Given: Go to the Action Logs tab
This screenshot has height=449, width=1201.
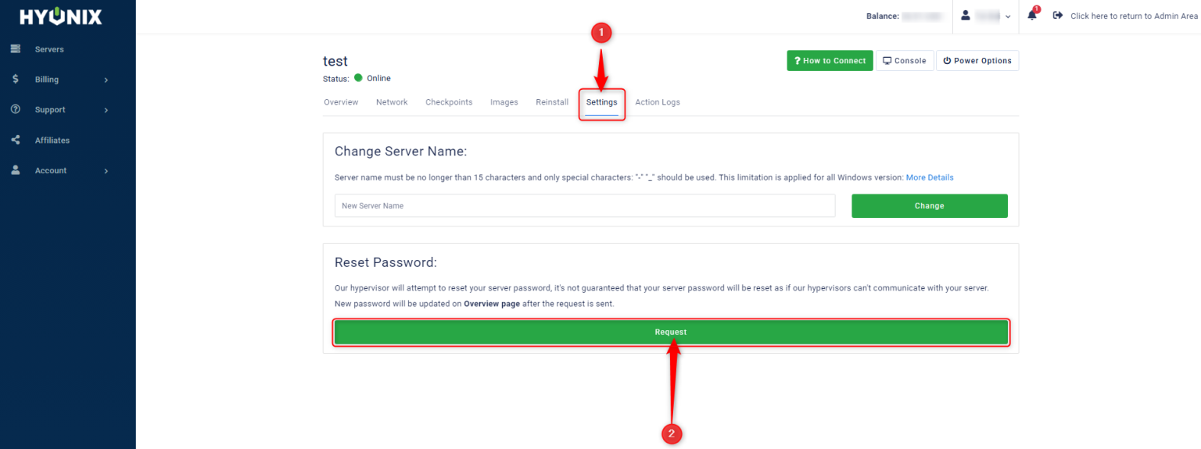Looking at the screenshot, I should 657,102.
